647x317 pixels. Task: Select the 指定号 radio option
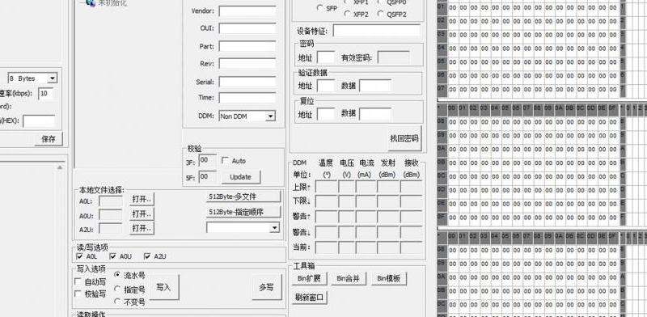point(117,289)
